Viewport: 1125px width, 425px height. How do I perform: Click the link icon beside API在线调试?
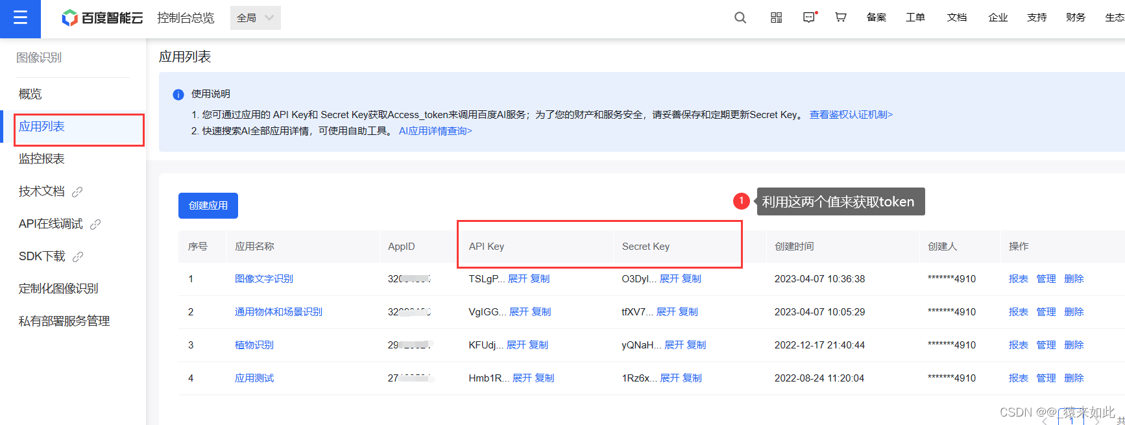pos(95,224)
